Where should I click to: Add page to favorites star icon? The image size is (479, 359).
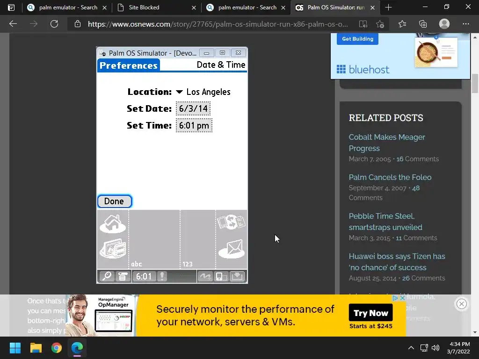point(380,24)
